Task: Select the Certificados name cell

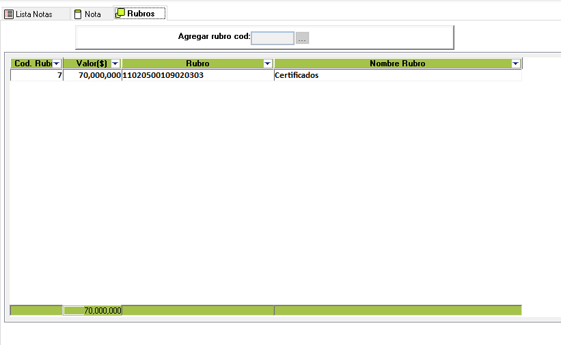Action: (x=397, y=75)
